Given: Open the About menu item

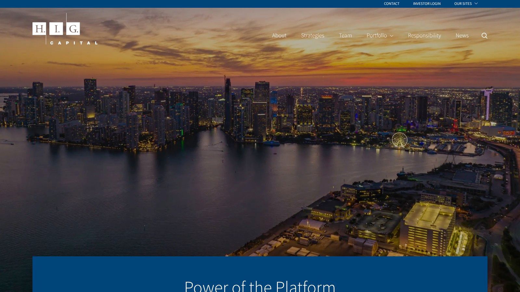Looking at the screenshot, I should (x=279, y=35).
